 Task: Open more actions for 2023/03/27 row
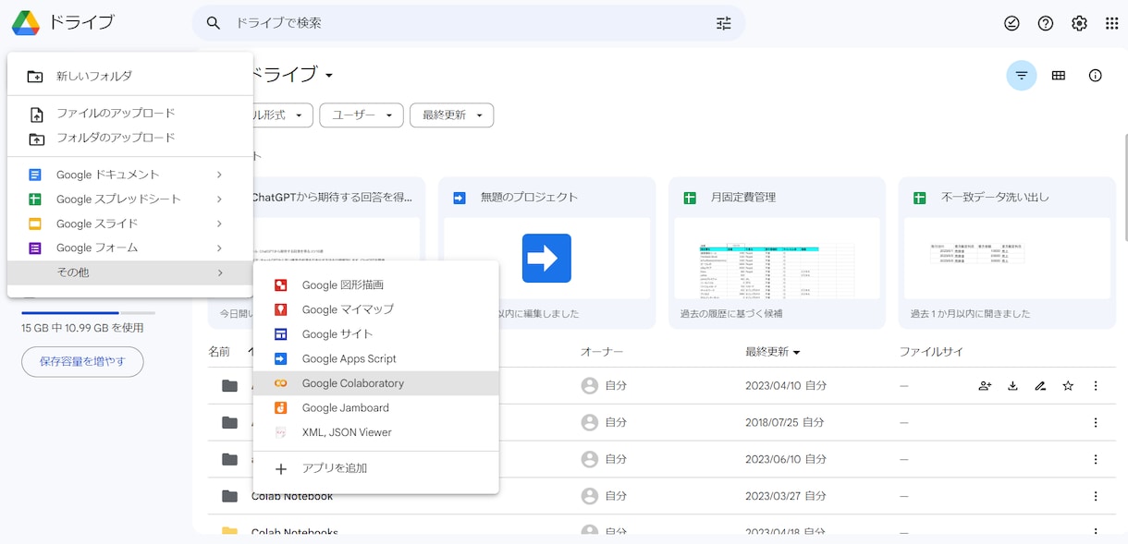pyautogui.click(x=1096, y=496)
